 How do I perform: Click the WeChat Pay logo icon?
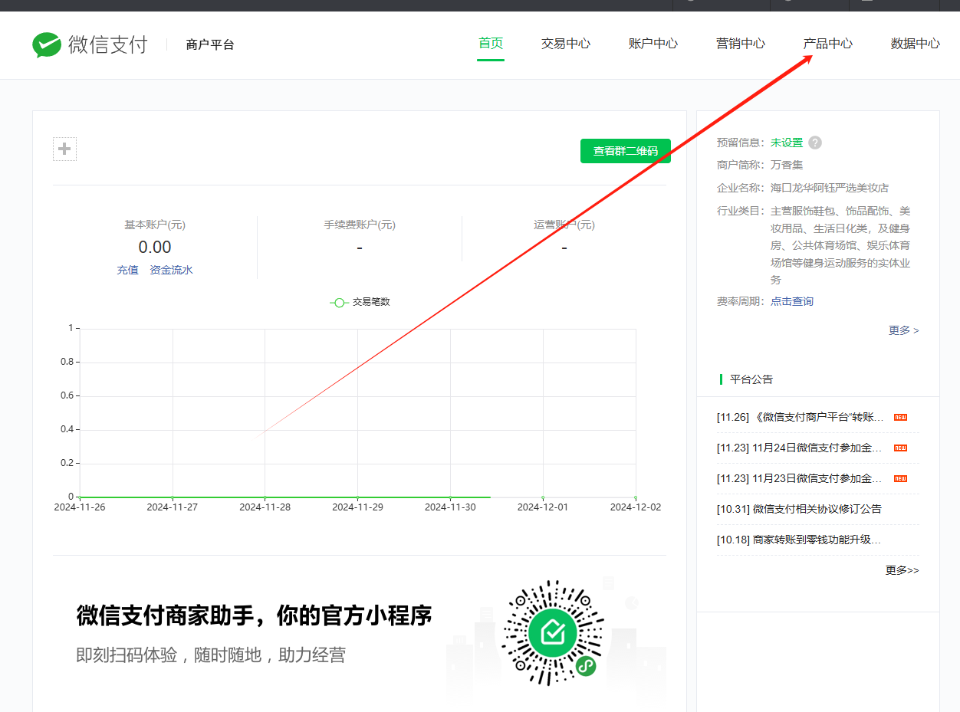47,44
